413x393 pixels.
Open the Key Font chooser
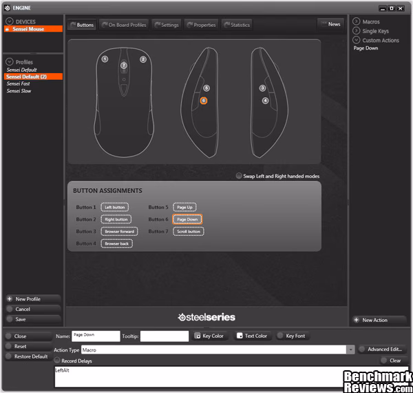click(x=293, y=336)
